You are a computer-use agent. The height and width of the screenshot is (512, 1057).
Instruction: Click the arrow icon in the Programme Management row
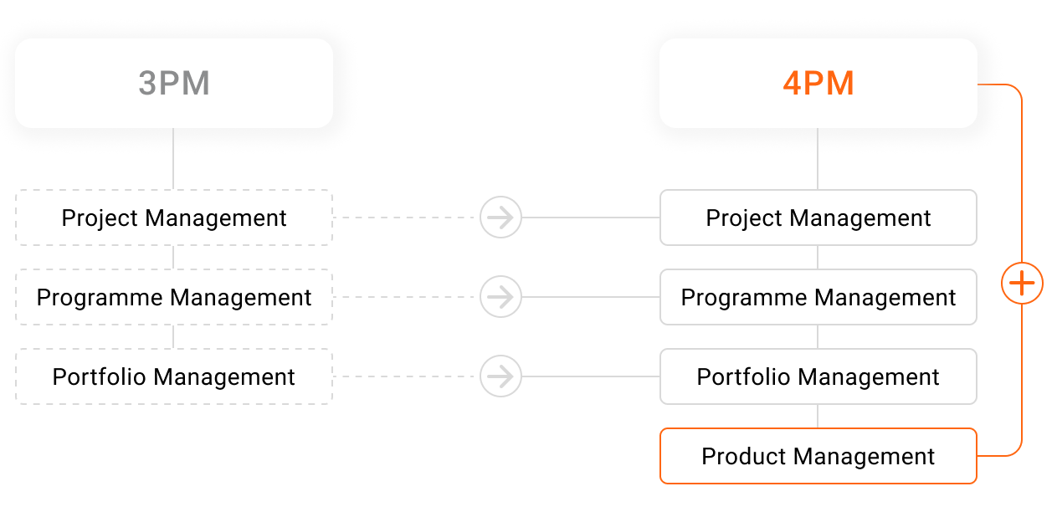[500, 297]
